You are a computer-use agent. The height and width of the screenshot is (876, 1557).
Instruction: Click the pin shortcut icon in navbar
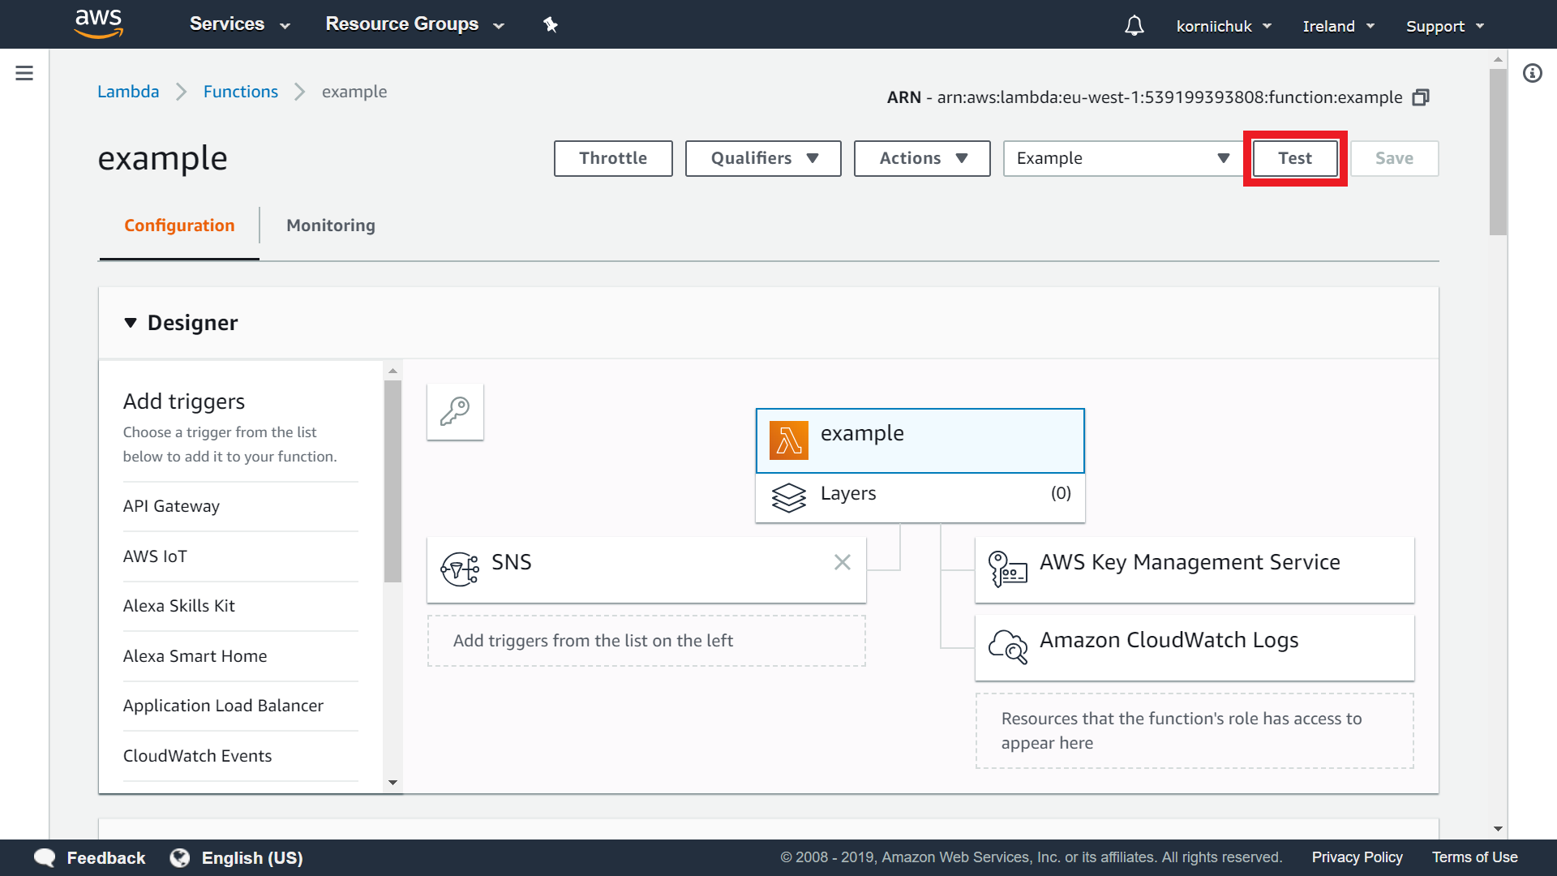551,24
